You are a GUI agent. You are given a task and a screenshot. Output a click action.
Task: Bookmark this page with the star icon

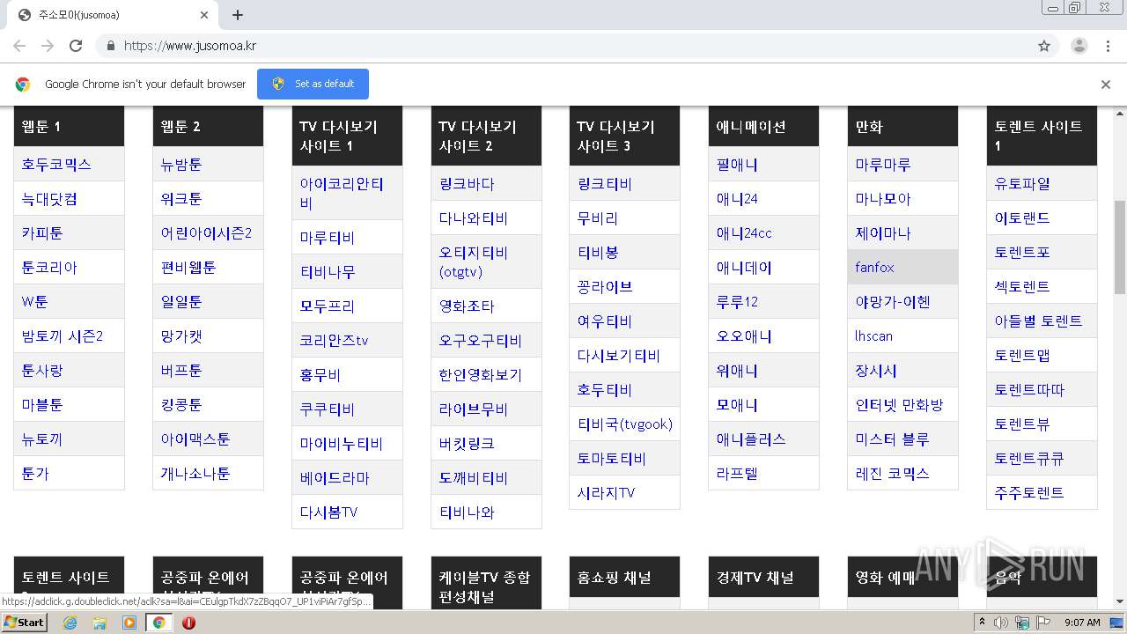(x=1044, y=46)
